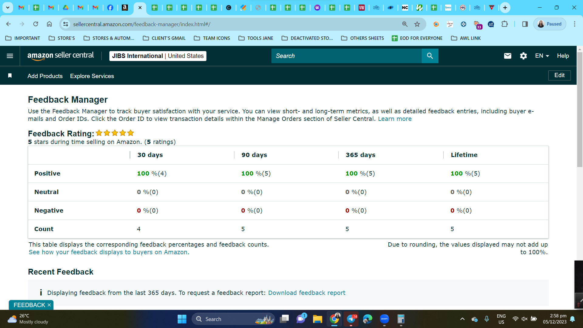Open Zoom from the taskbar

[x=384, y=319]
